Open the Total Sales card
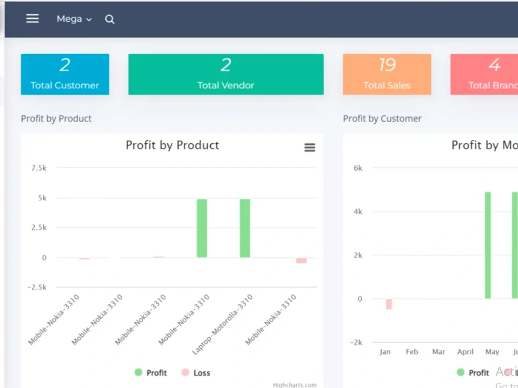Viewport: 518px width, 388px height. [387, 74]
